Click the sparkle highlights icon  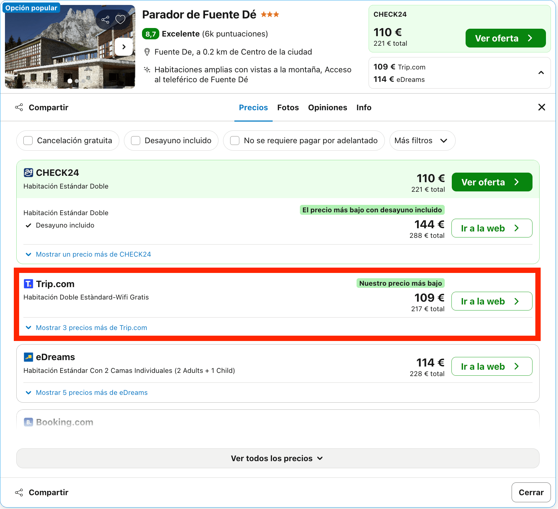[147, 69]
